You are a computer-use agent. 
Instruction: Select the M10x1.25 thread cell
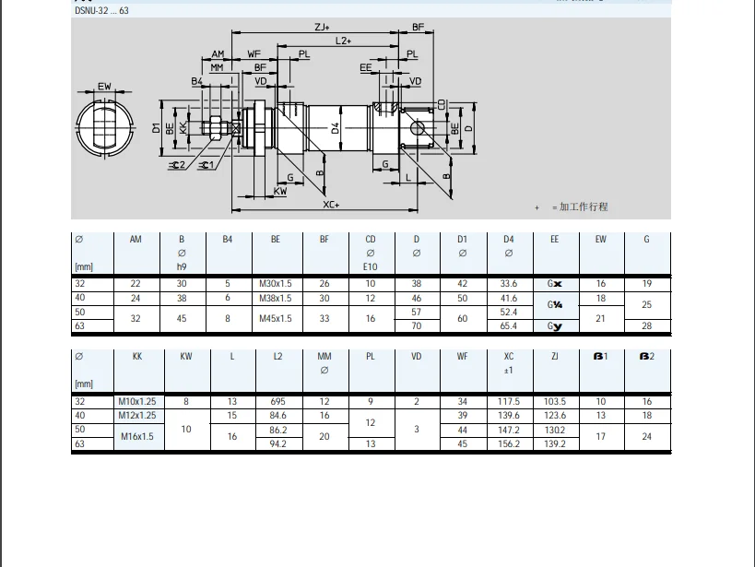pyautogui.click(x=137, y=401)
